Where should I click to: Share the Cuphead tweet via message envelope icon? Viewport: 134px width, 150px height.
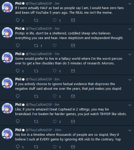pyautogui.click(x=73, y=122)
